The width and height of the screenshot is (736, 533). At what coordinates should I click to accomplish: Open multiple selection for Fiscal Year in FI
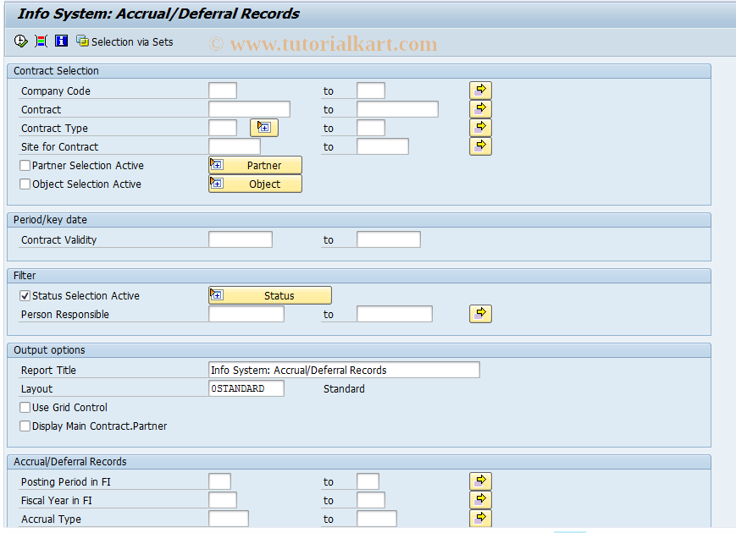tap(480, 500)
